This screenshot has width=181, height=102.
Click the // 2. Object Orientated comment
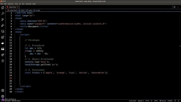(39, 59)
